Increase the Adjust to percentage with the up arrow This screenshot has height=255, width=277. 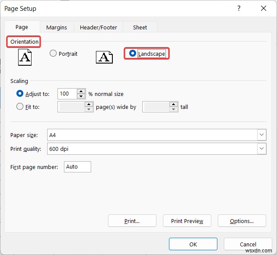coord(81,91)
